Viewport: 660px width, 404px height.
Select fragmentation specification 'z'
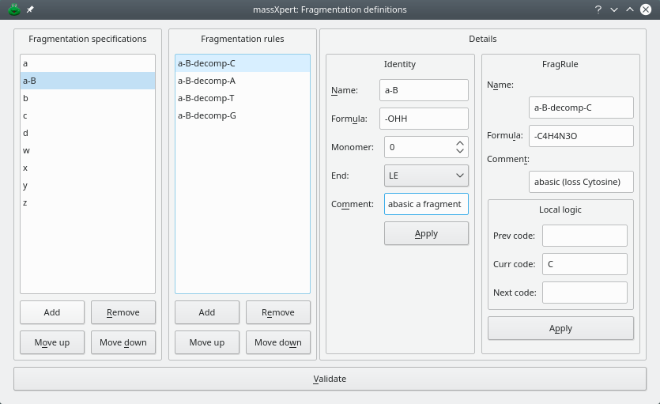88,203
